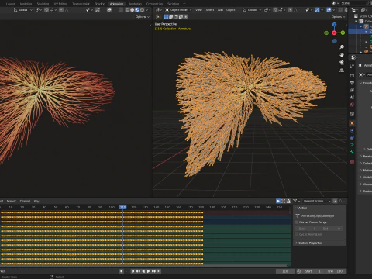Open pivot point menu in right viewport
Image resolution: width=372 pixels, height=279 pixels.
267,10
